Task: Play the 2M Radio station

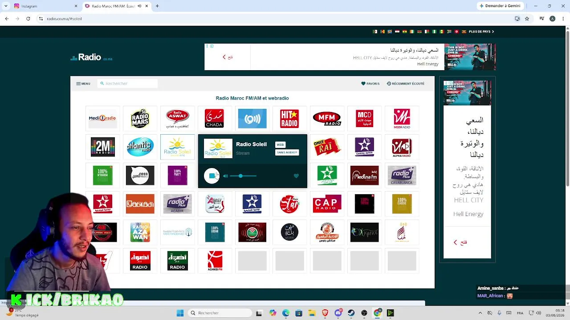Action: (x=102, y=147)
